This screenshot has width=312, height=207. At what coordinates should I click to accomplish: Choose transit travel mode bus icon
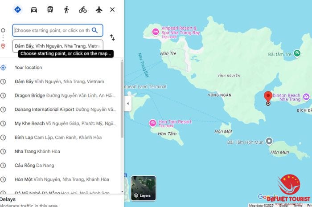click(50, 9)
